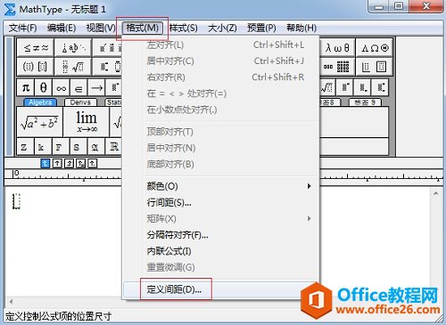Open the 预置(P) menu

point(261,28)
